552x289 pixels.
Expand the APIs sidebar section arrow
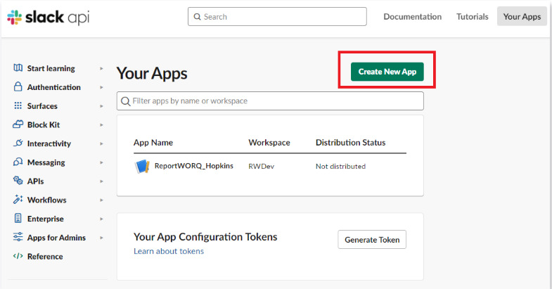click(x=101, y=181)
